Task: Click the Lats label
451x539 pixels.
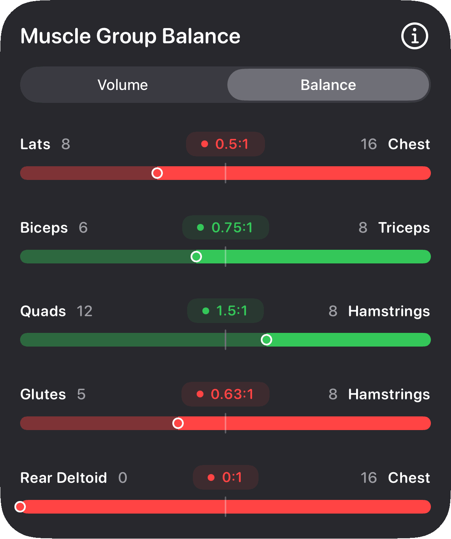Action: tap(35, 144)
